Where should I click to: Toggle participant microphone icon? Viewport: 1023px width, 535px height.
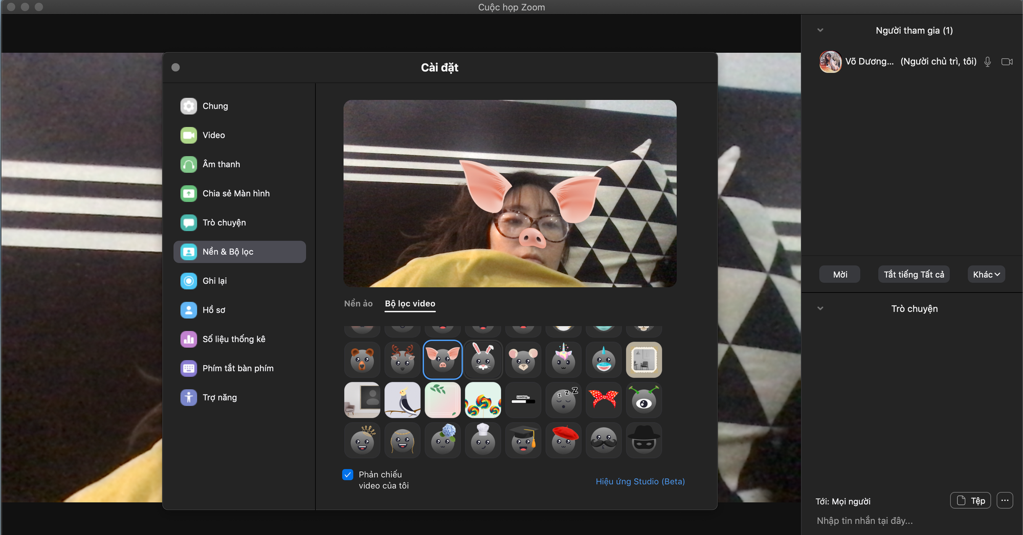(988, 62)
